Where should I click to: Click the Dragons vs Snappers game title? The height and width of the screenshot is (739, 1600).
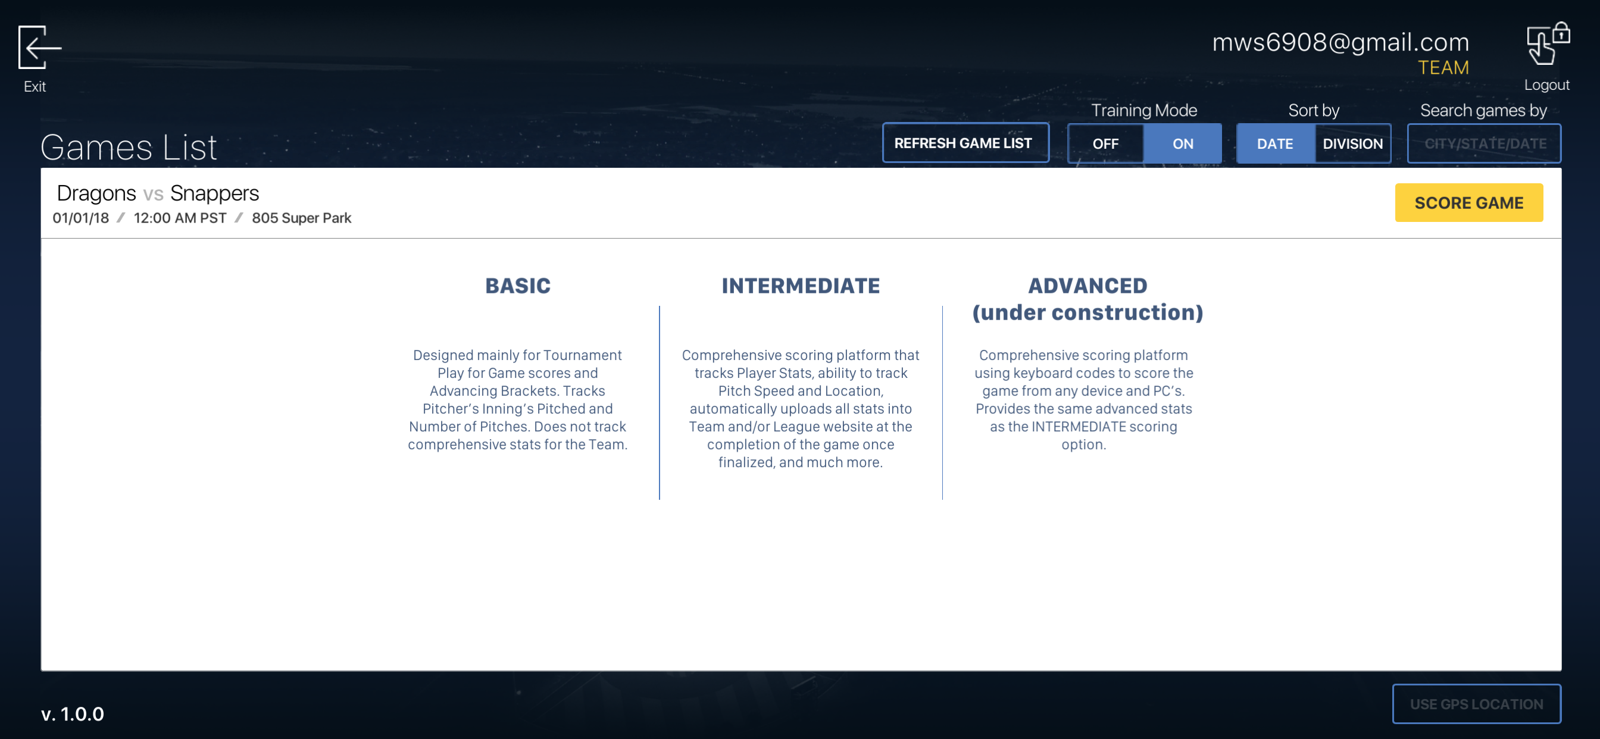pos(158,193)
